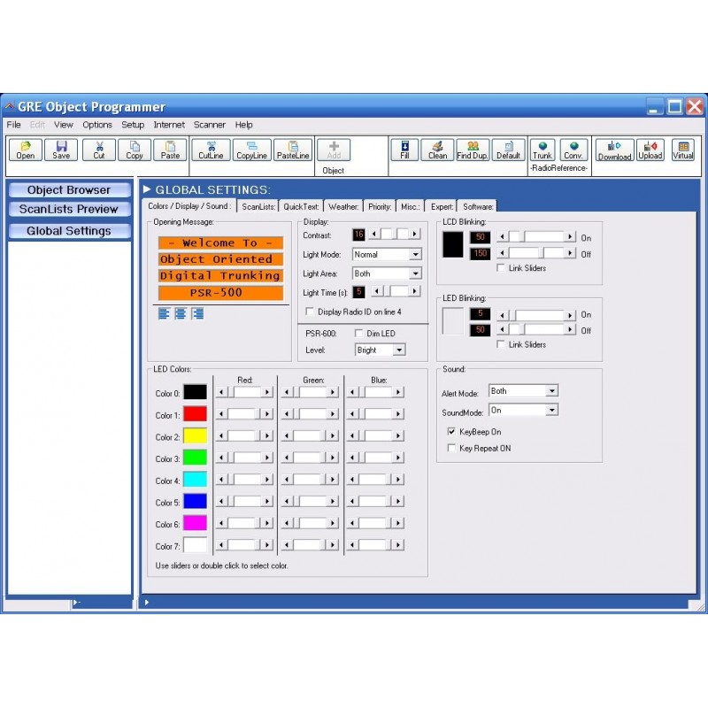The image size is (708, 708).
Task: Disable KeyBeep On
Action: (452, 433)
